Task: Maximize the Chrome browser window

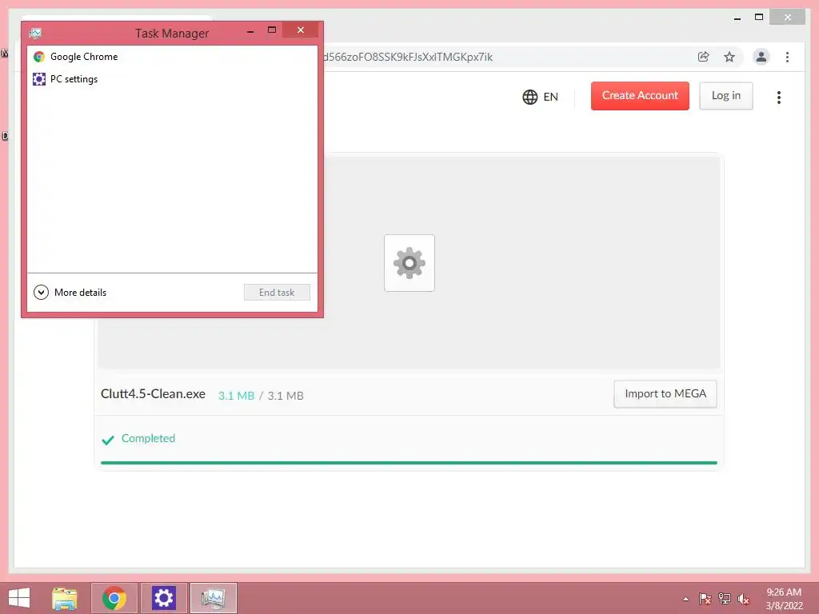Action: 759,18
